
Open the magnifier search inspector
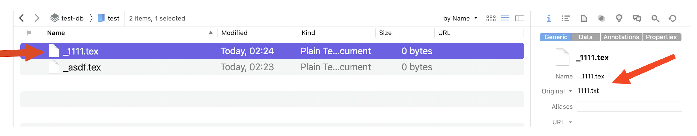click(x=655, y=18)
